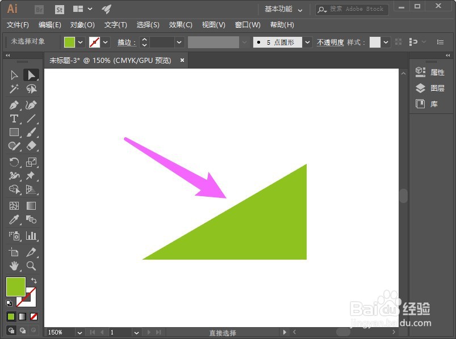Open the 文件(F) menu
This screenshot has width=456, height=339.
(18, 25)
